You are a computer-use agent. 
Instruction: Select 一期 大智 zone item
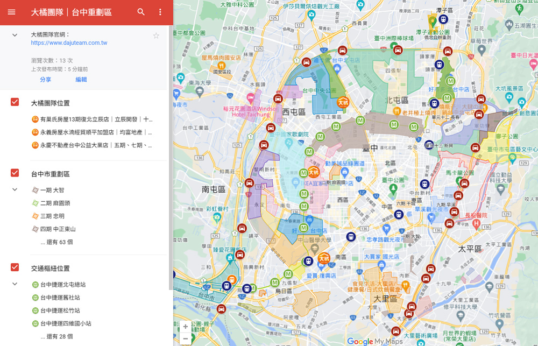click(48, 190)
